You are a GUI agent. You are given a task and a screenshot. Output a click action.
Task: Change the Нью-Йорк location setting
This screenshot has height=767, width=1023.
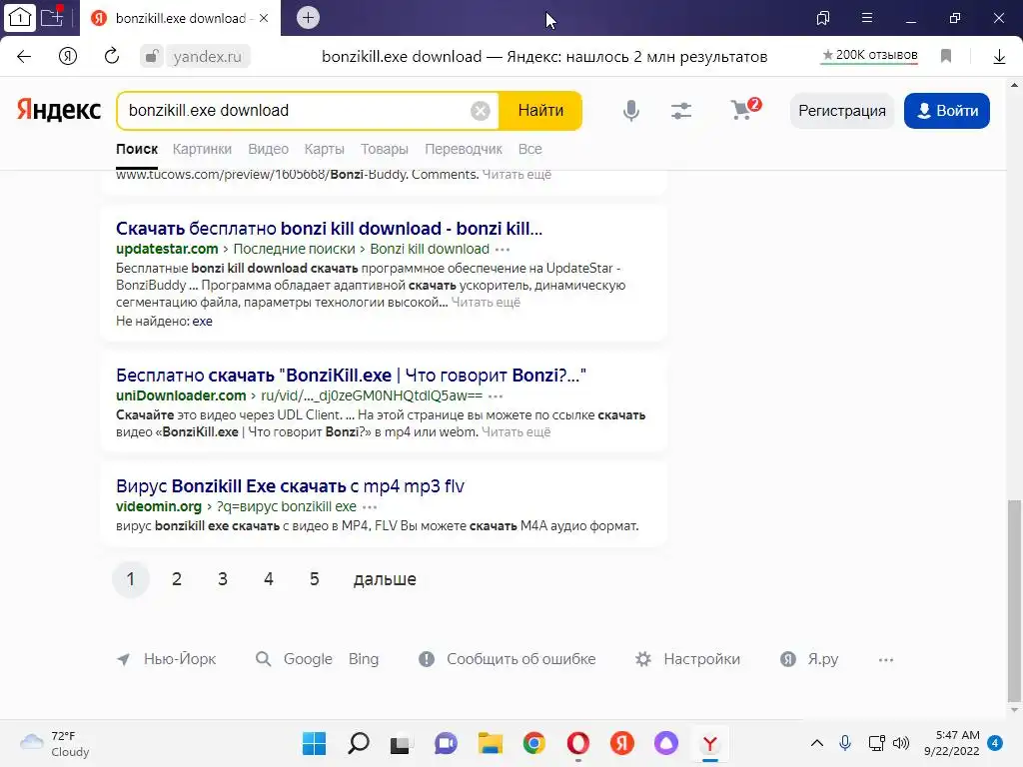[167, 659]
